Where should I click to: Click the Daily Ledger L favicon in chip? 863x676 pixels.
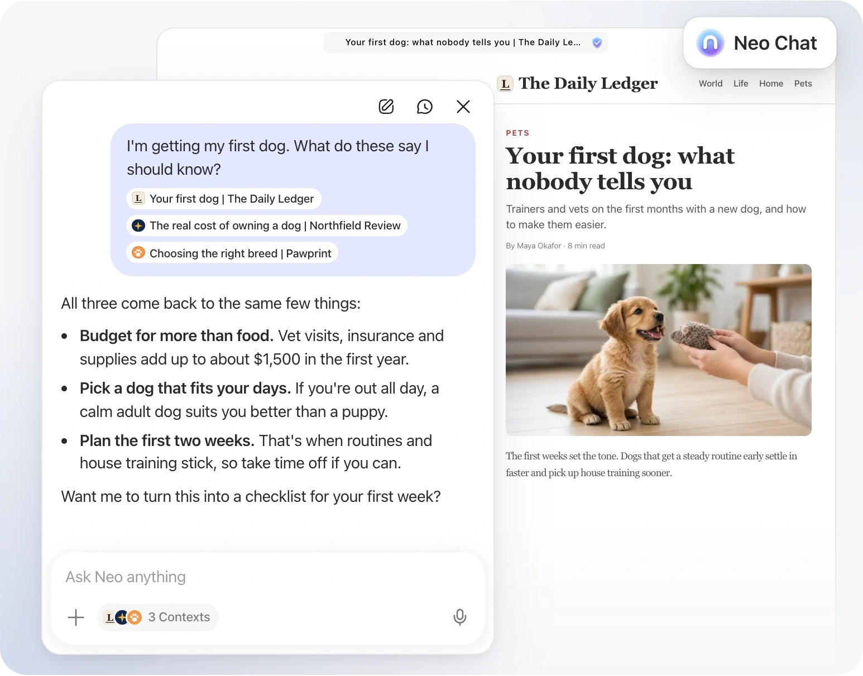pyautogui.click(x=138, y=199)
